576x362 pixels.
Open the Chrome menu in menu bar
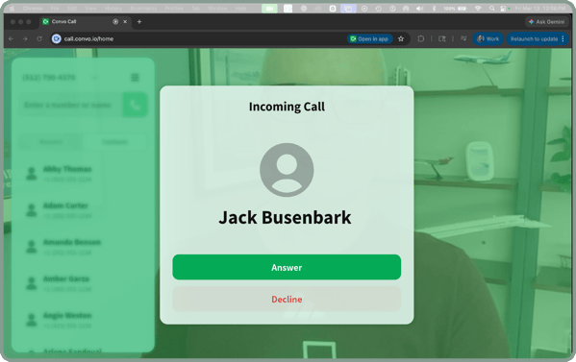[33, 8]
